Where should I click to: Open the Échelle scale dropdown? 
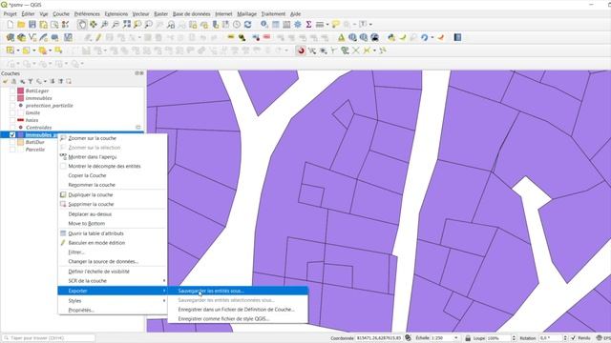(x=456, y=338)
